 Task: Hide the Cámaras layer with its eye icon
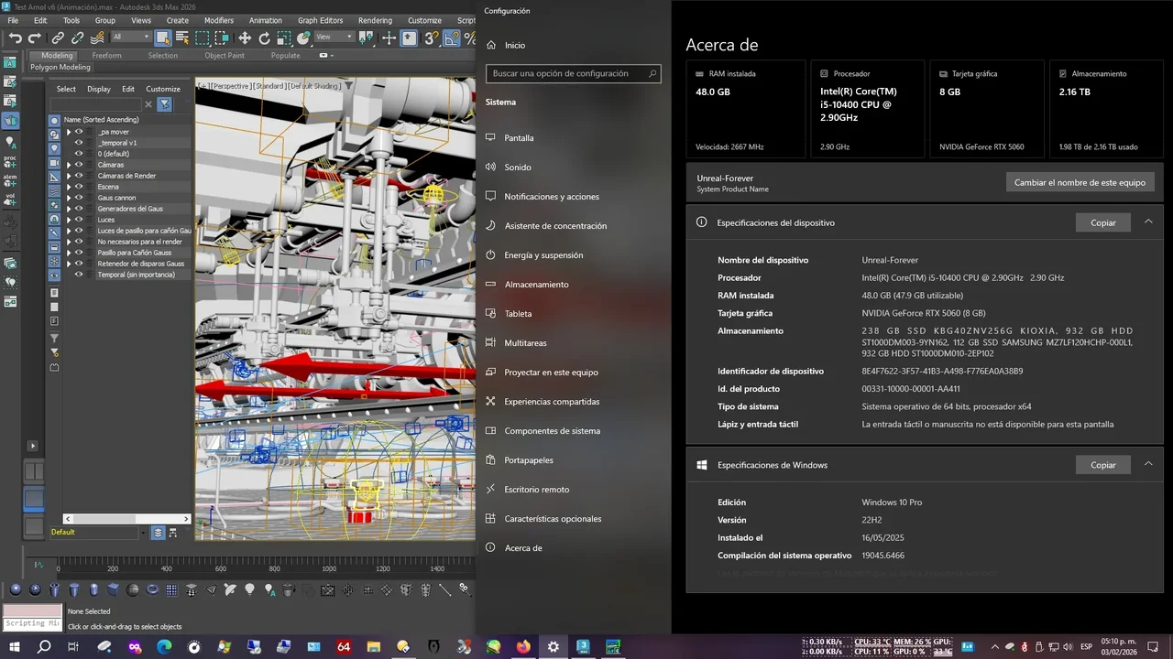click(79, 165)
